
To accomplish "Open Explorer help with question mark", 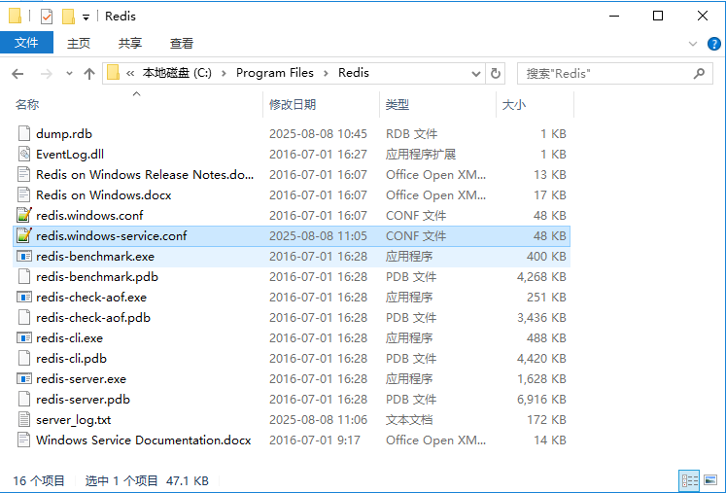I will [714, 44].
